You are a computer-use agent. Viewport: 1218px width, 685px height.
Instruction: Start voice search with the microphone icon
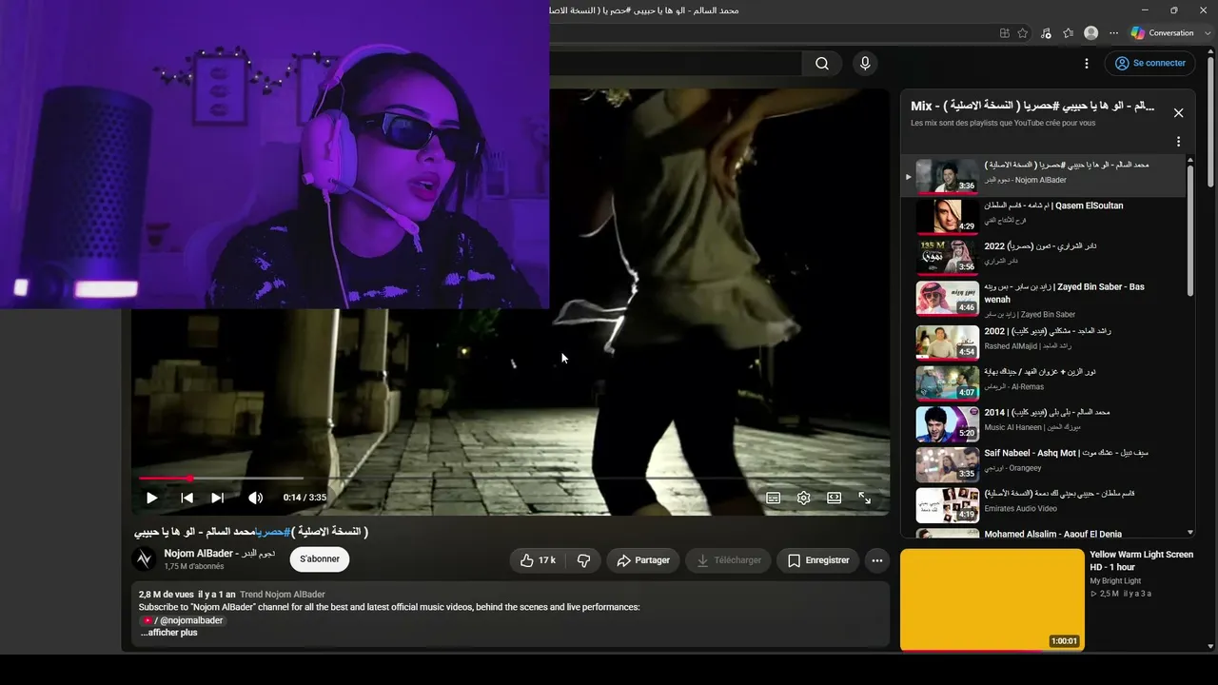tap(865, 64)
